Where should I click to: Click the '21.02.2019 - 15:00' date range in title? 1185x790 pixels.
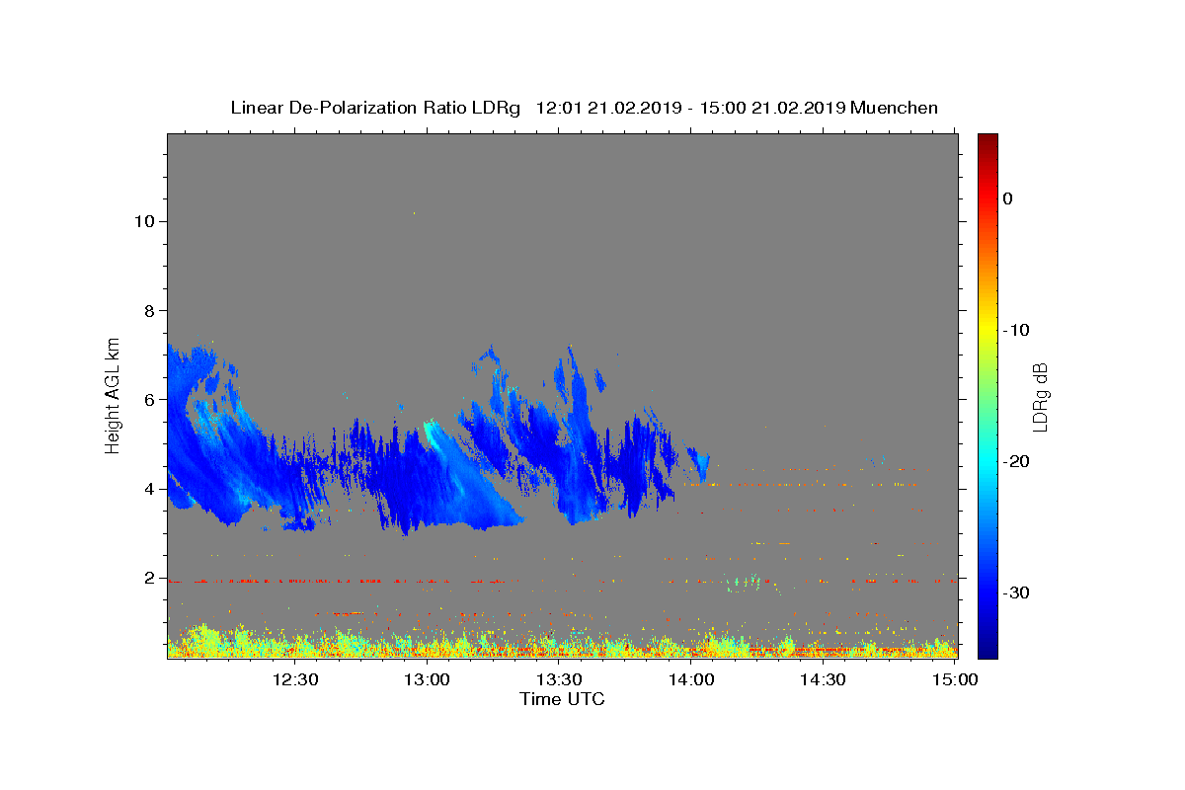click(x=667, y=108)
